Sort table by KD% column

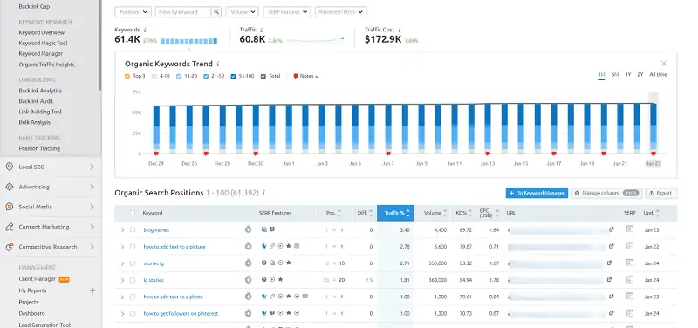click(463, 213)
